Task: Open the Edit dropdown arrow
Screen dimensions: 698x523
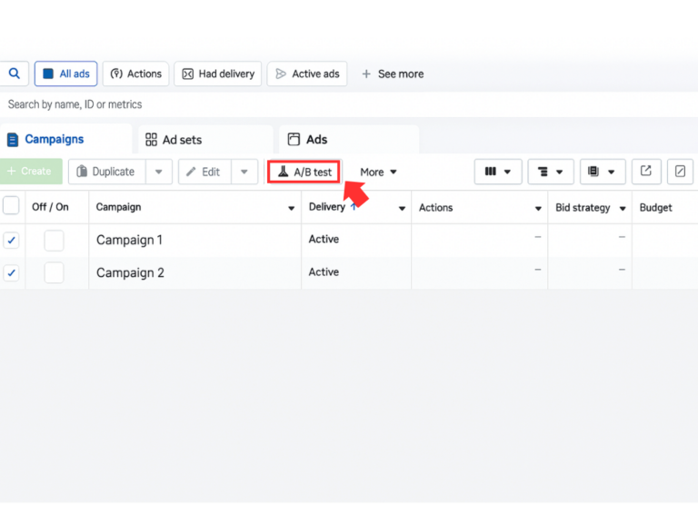Action: (244, 172)
